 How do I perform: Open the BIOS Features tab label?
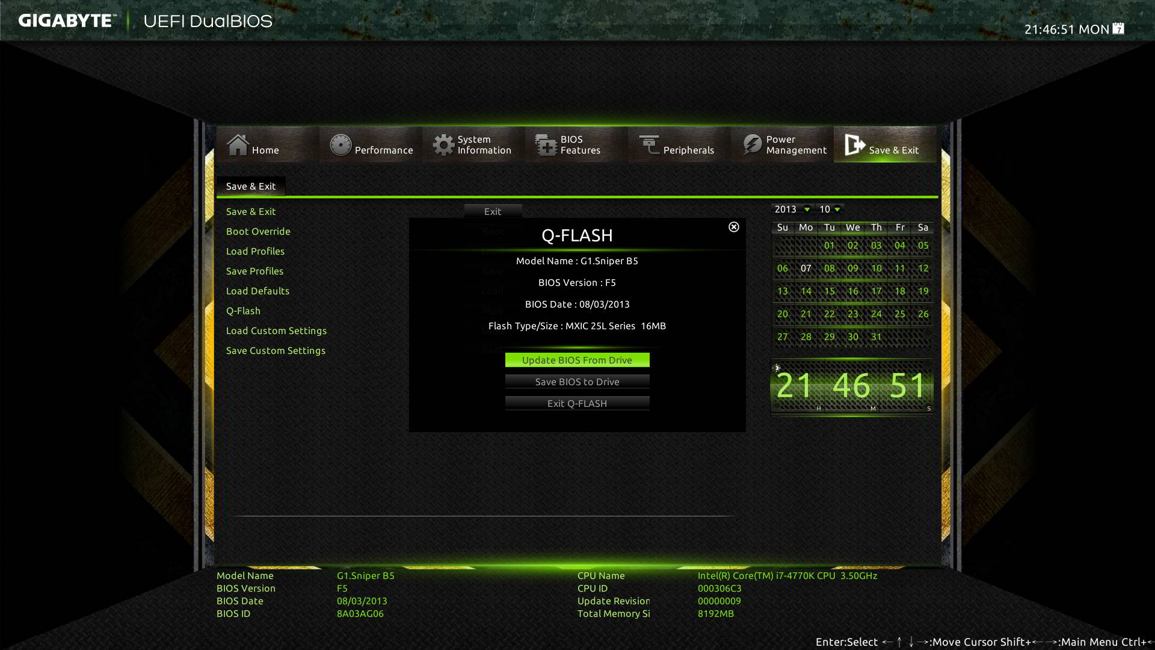[x=581, y=144]
